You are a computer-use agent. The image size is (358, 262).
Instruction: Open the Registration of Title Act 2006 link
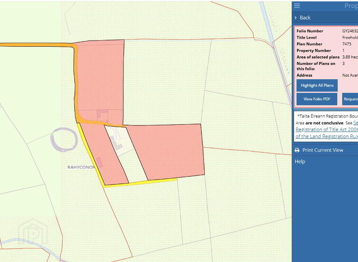[x=327, y=130]
